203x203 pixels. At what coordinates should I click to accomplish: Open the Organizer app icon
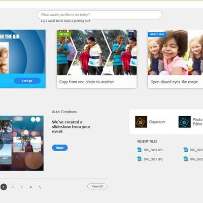[141, 122]
